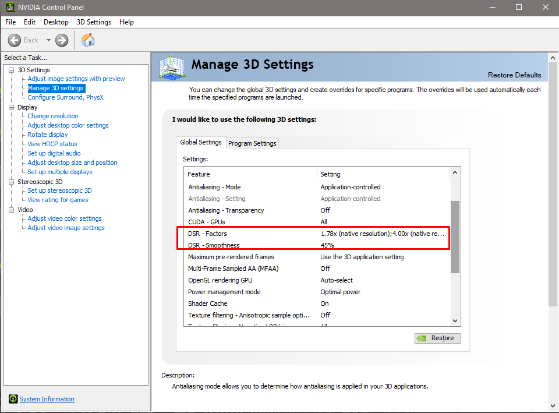Click the main panel scroll up arrow
Viewport: 559px width, 413px height.
[x=553, y=58]
